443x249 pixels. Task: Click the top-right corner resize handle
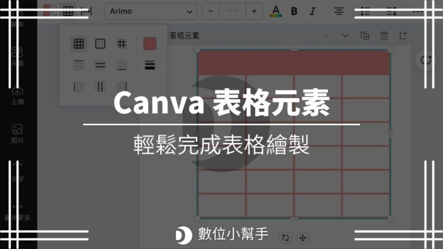pos(391,50)
